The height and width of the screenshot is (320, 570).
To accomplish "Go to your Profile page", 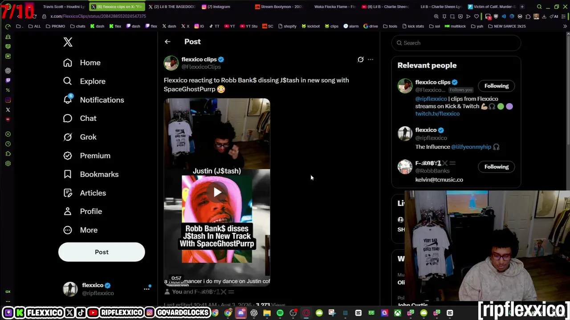I will 82,212.
